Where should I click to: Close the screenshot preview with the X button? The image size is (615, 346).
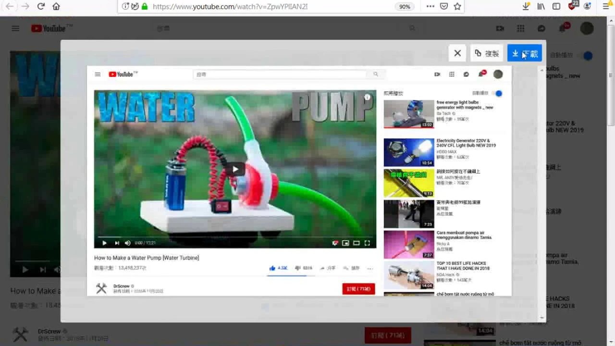coord(457,53)
